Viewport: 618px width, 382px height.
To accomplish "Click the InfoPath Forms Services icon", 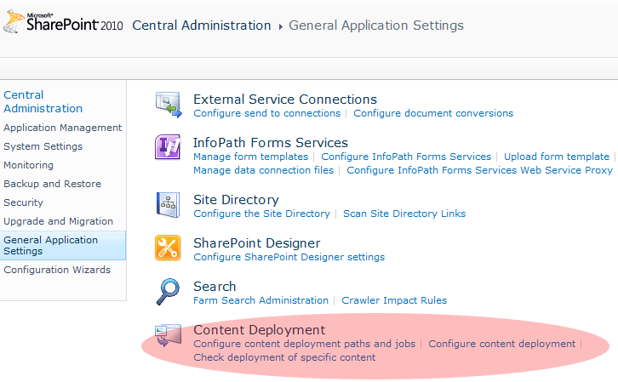I will (168, 149).
